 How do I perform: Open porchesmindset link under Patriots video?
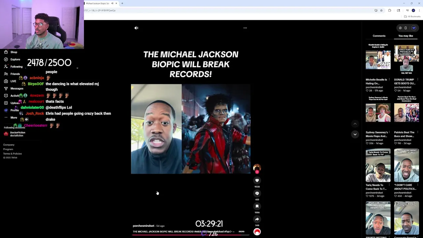(x=403, y=140)
